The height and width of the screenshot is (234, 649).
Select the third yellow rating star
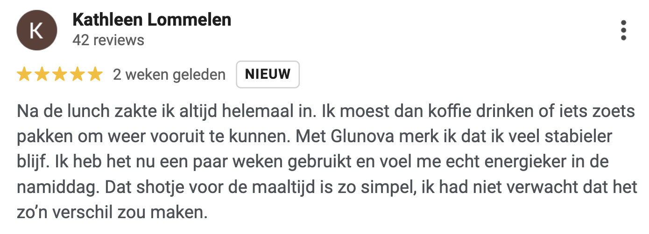point(59,75)
